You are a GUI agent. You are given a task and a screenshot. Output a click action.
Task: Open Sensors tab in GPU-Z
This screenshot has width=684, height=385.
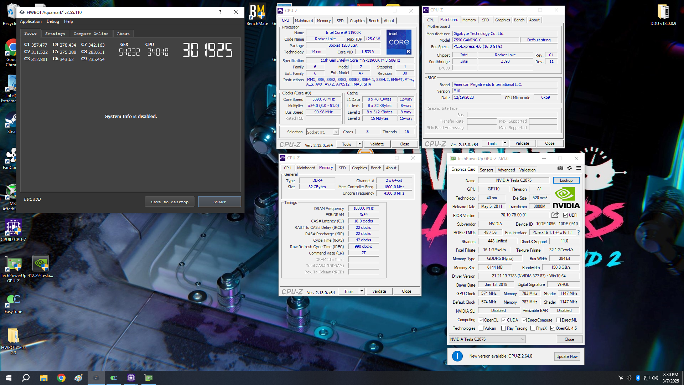(486, 170)
